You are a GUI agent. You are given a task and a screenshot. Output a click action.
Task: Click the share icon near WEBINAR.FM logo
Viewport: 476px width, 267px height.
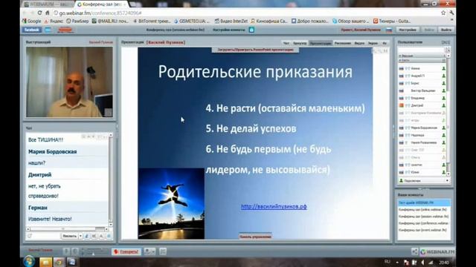(414, 251)
